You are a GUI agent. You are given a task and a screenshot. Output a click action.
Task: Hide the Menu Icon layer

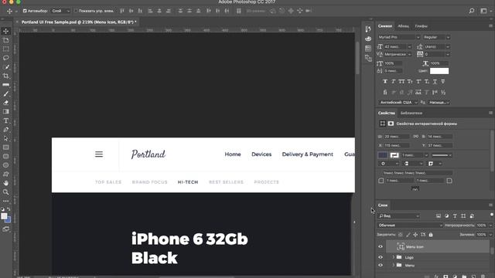pos(381,247)
